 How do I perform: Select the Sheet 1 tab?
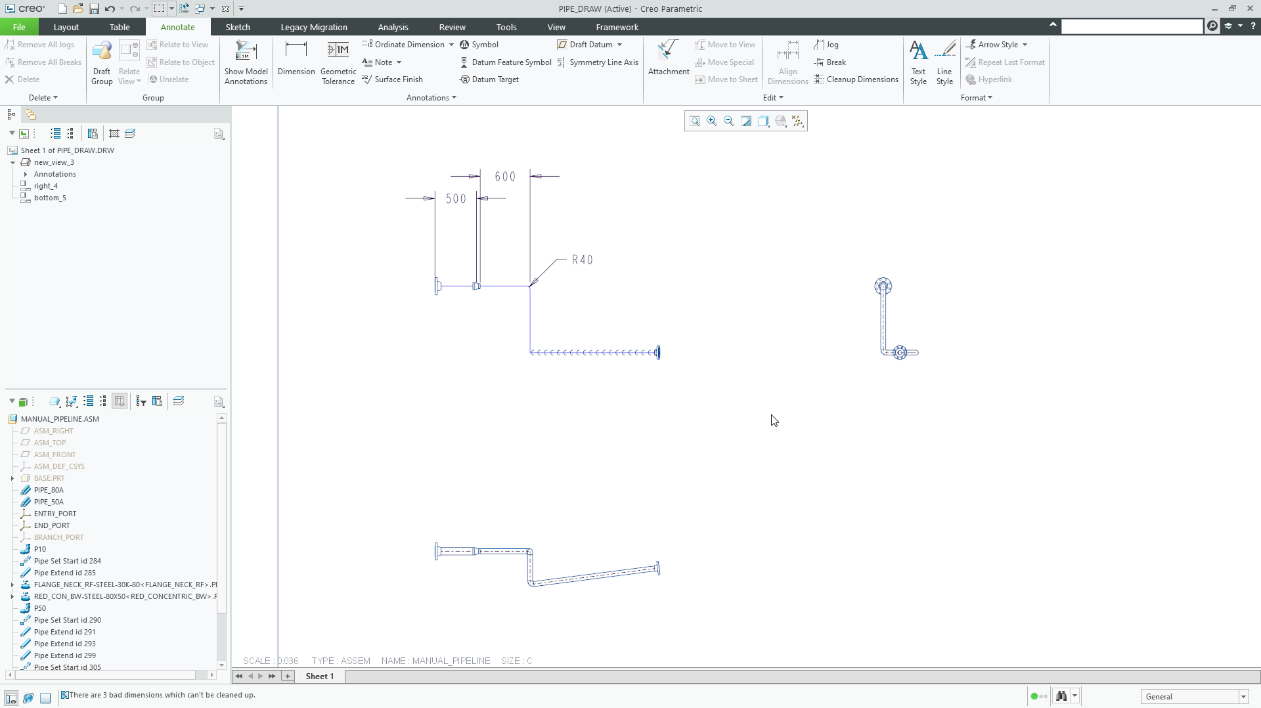(320, 676)
